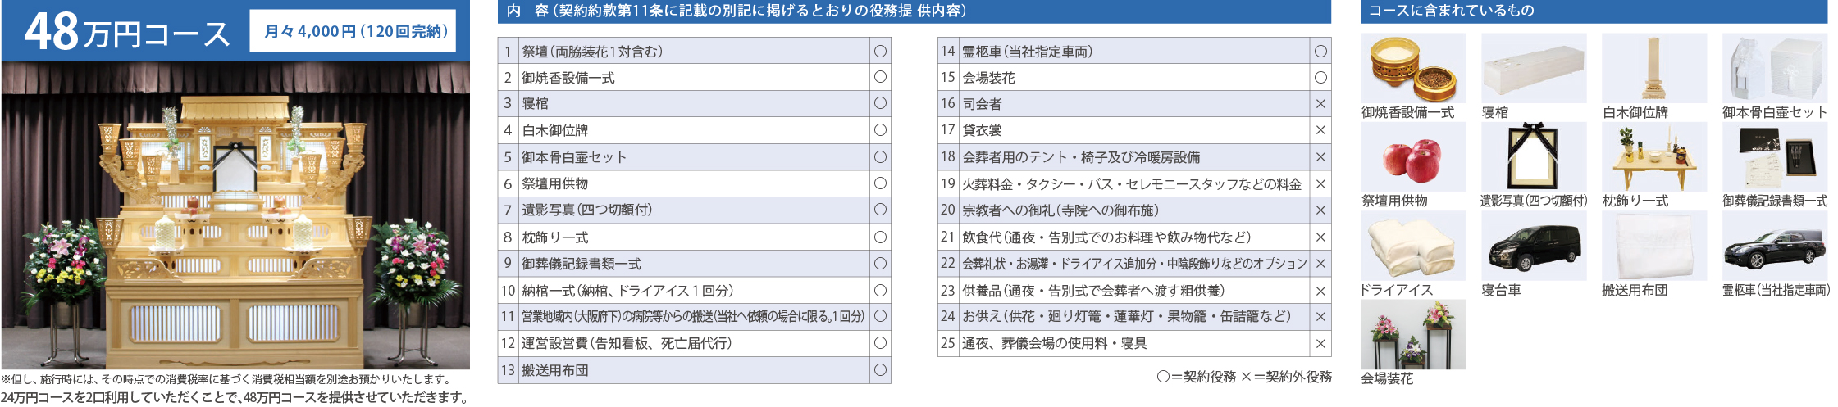Viewport: 1838px width, 407px height.
Task: Click the black hearse car image
Action: point(1775,246)
